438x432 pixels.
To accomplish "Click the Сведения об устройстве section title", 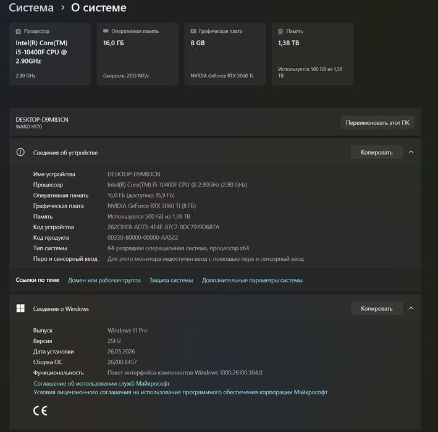I will (x=65, y=153).
